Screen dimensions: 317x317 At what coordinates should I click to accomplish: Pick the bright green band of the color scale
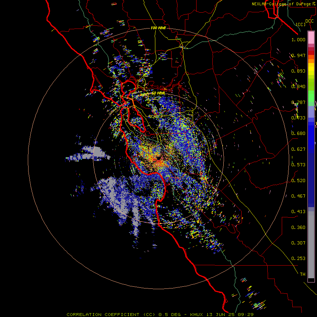(x=311, y=96)
